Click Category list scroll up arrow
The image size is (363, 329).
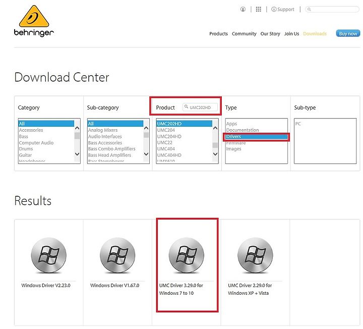coord(77,128)
